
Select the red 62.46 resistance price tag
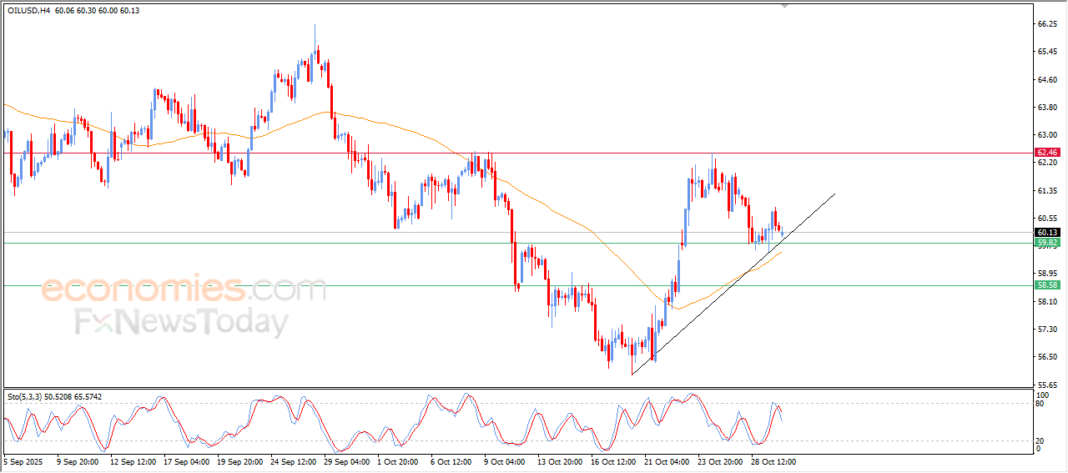1046,153
